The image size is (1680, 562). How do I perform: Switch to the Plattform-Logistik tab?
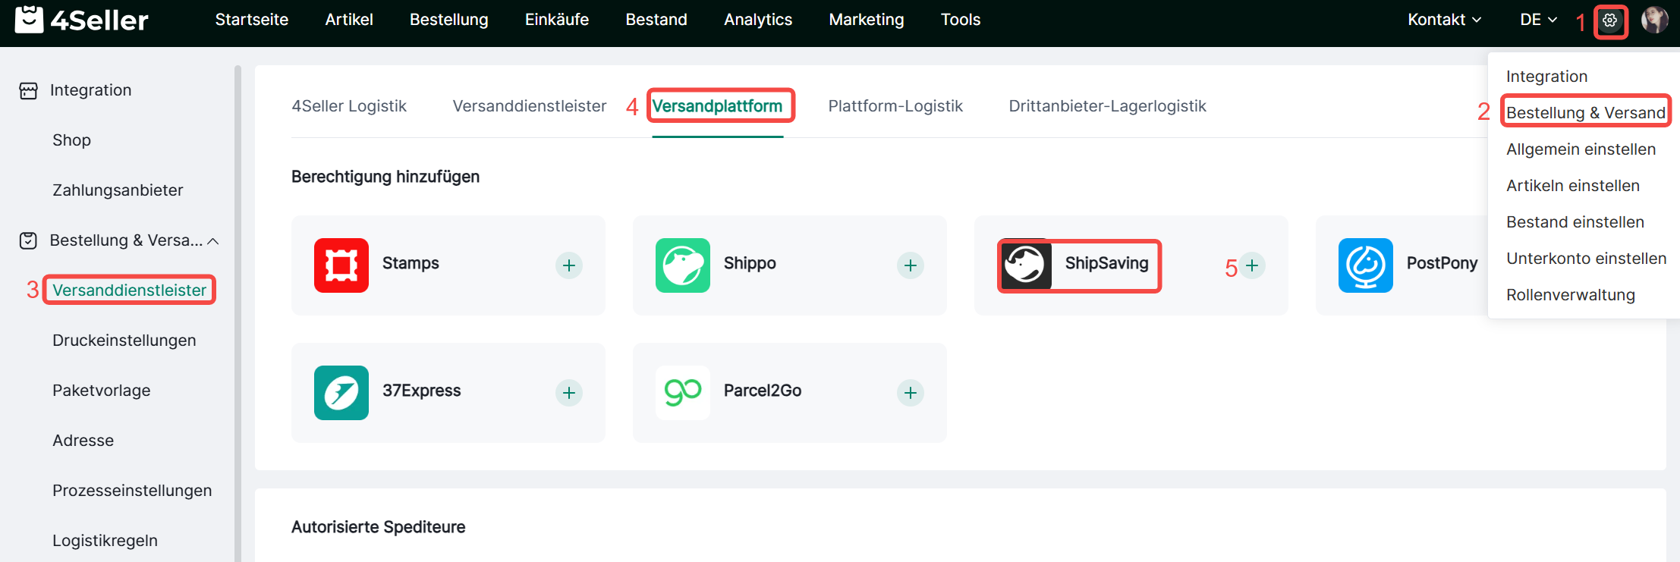[895, 106]
